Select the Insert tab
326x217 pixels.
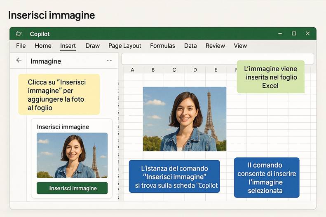pyautogui.click(x=68, y=46)
